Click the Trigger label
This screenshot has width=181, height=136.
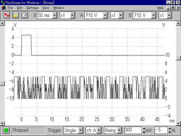point(54,130)
